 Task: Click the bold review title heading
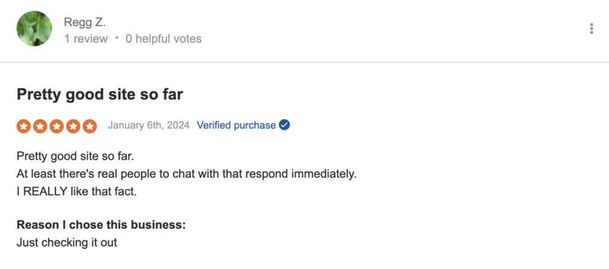(99, 95)
